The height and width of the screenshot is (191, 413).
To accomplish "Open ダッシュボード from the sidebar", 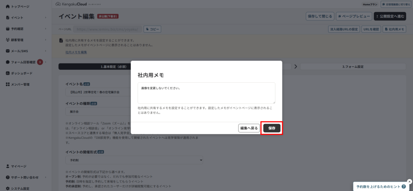I will (8, 73).
